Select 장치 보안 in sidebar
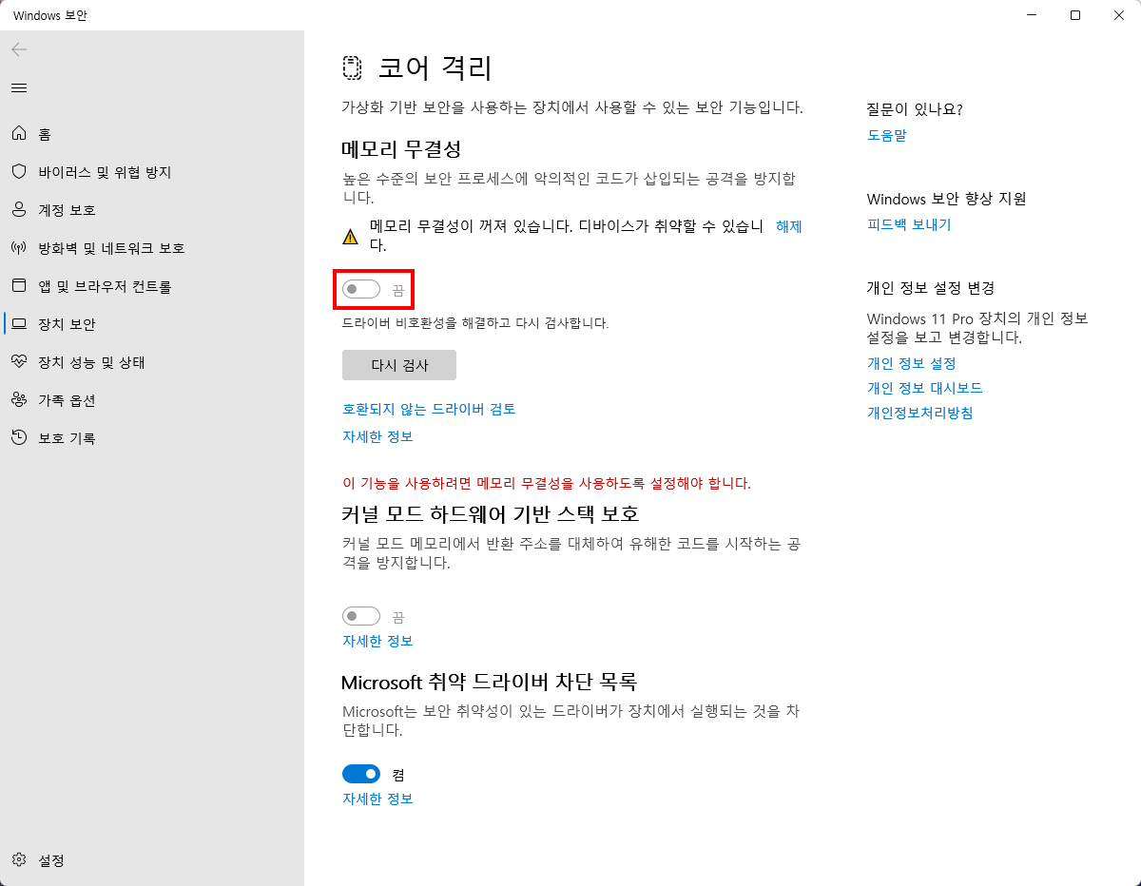The image size is (1141, 886). (67, 324)
